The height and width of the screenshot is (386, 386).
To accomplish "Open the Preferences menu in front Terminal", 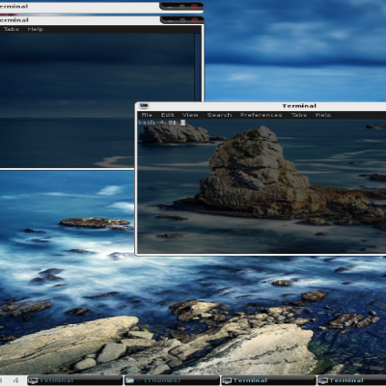I will coord(261,115).
